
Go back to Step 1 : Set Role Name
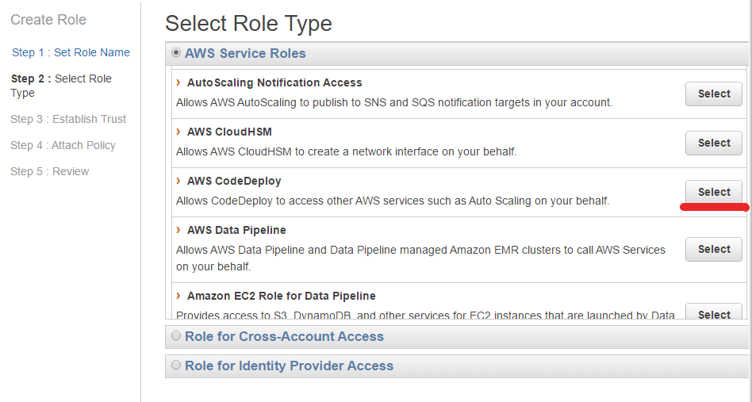(71, 52)
